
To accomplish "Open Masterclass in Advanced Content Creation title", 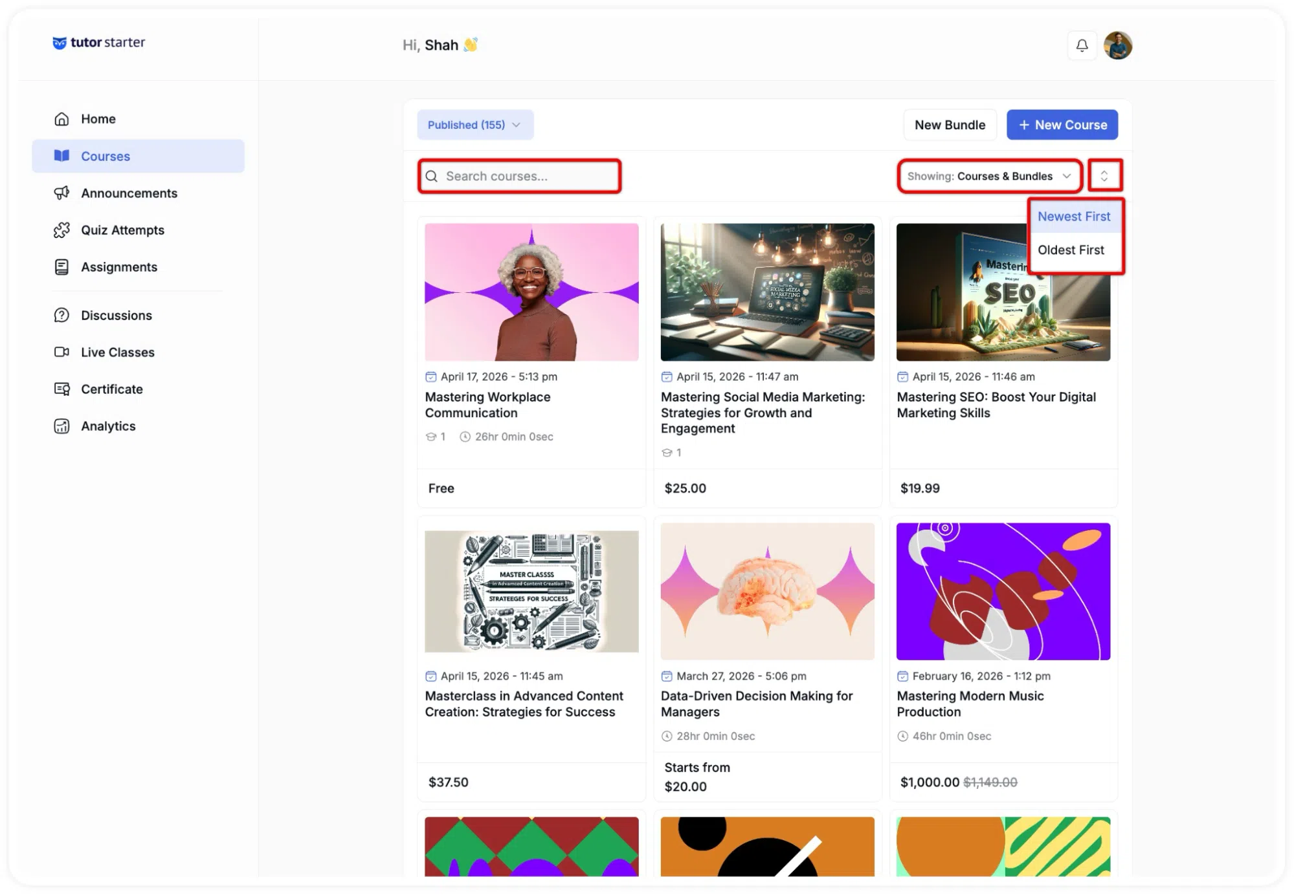I will (524, 704).
